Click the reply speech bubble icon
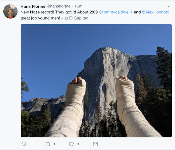 coord(24,144)
